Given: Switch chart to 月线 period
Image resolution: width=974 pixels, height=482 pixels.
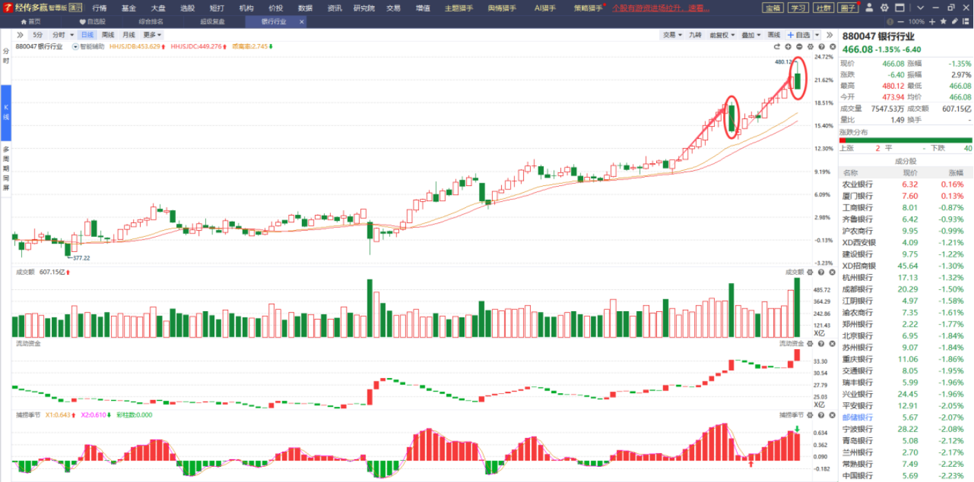Looking at the screenshot, I should point(129,34).
